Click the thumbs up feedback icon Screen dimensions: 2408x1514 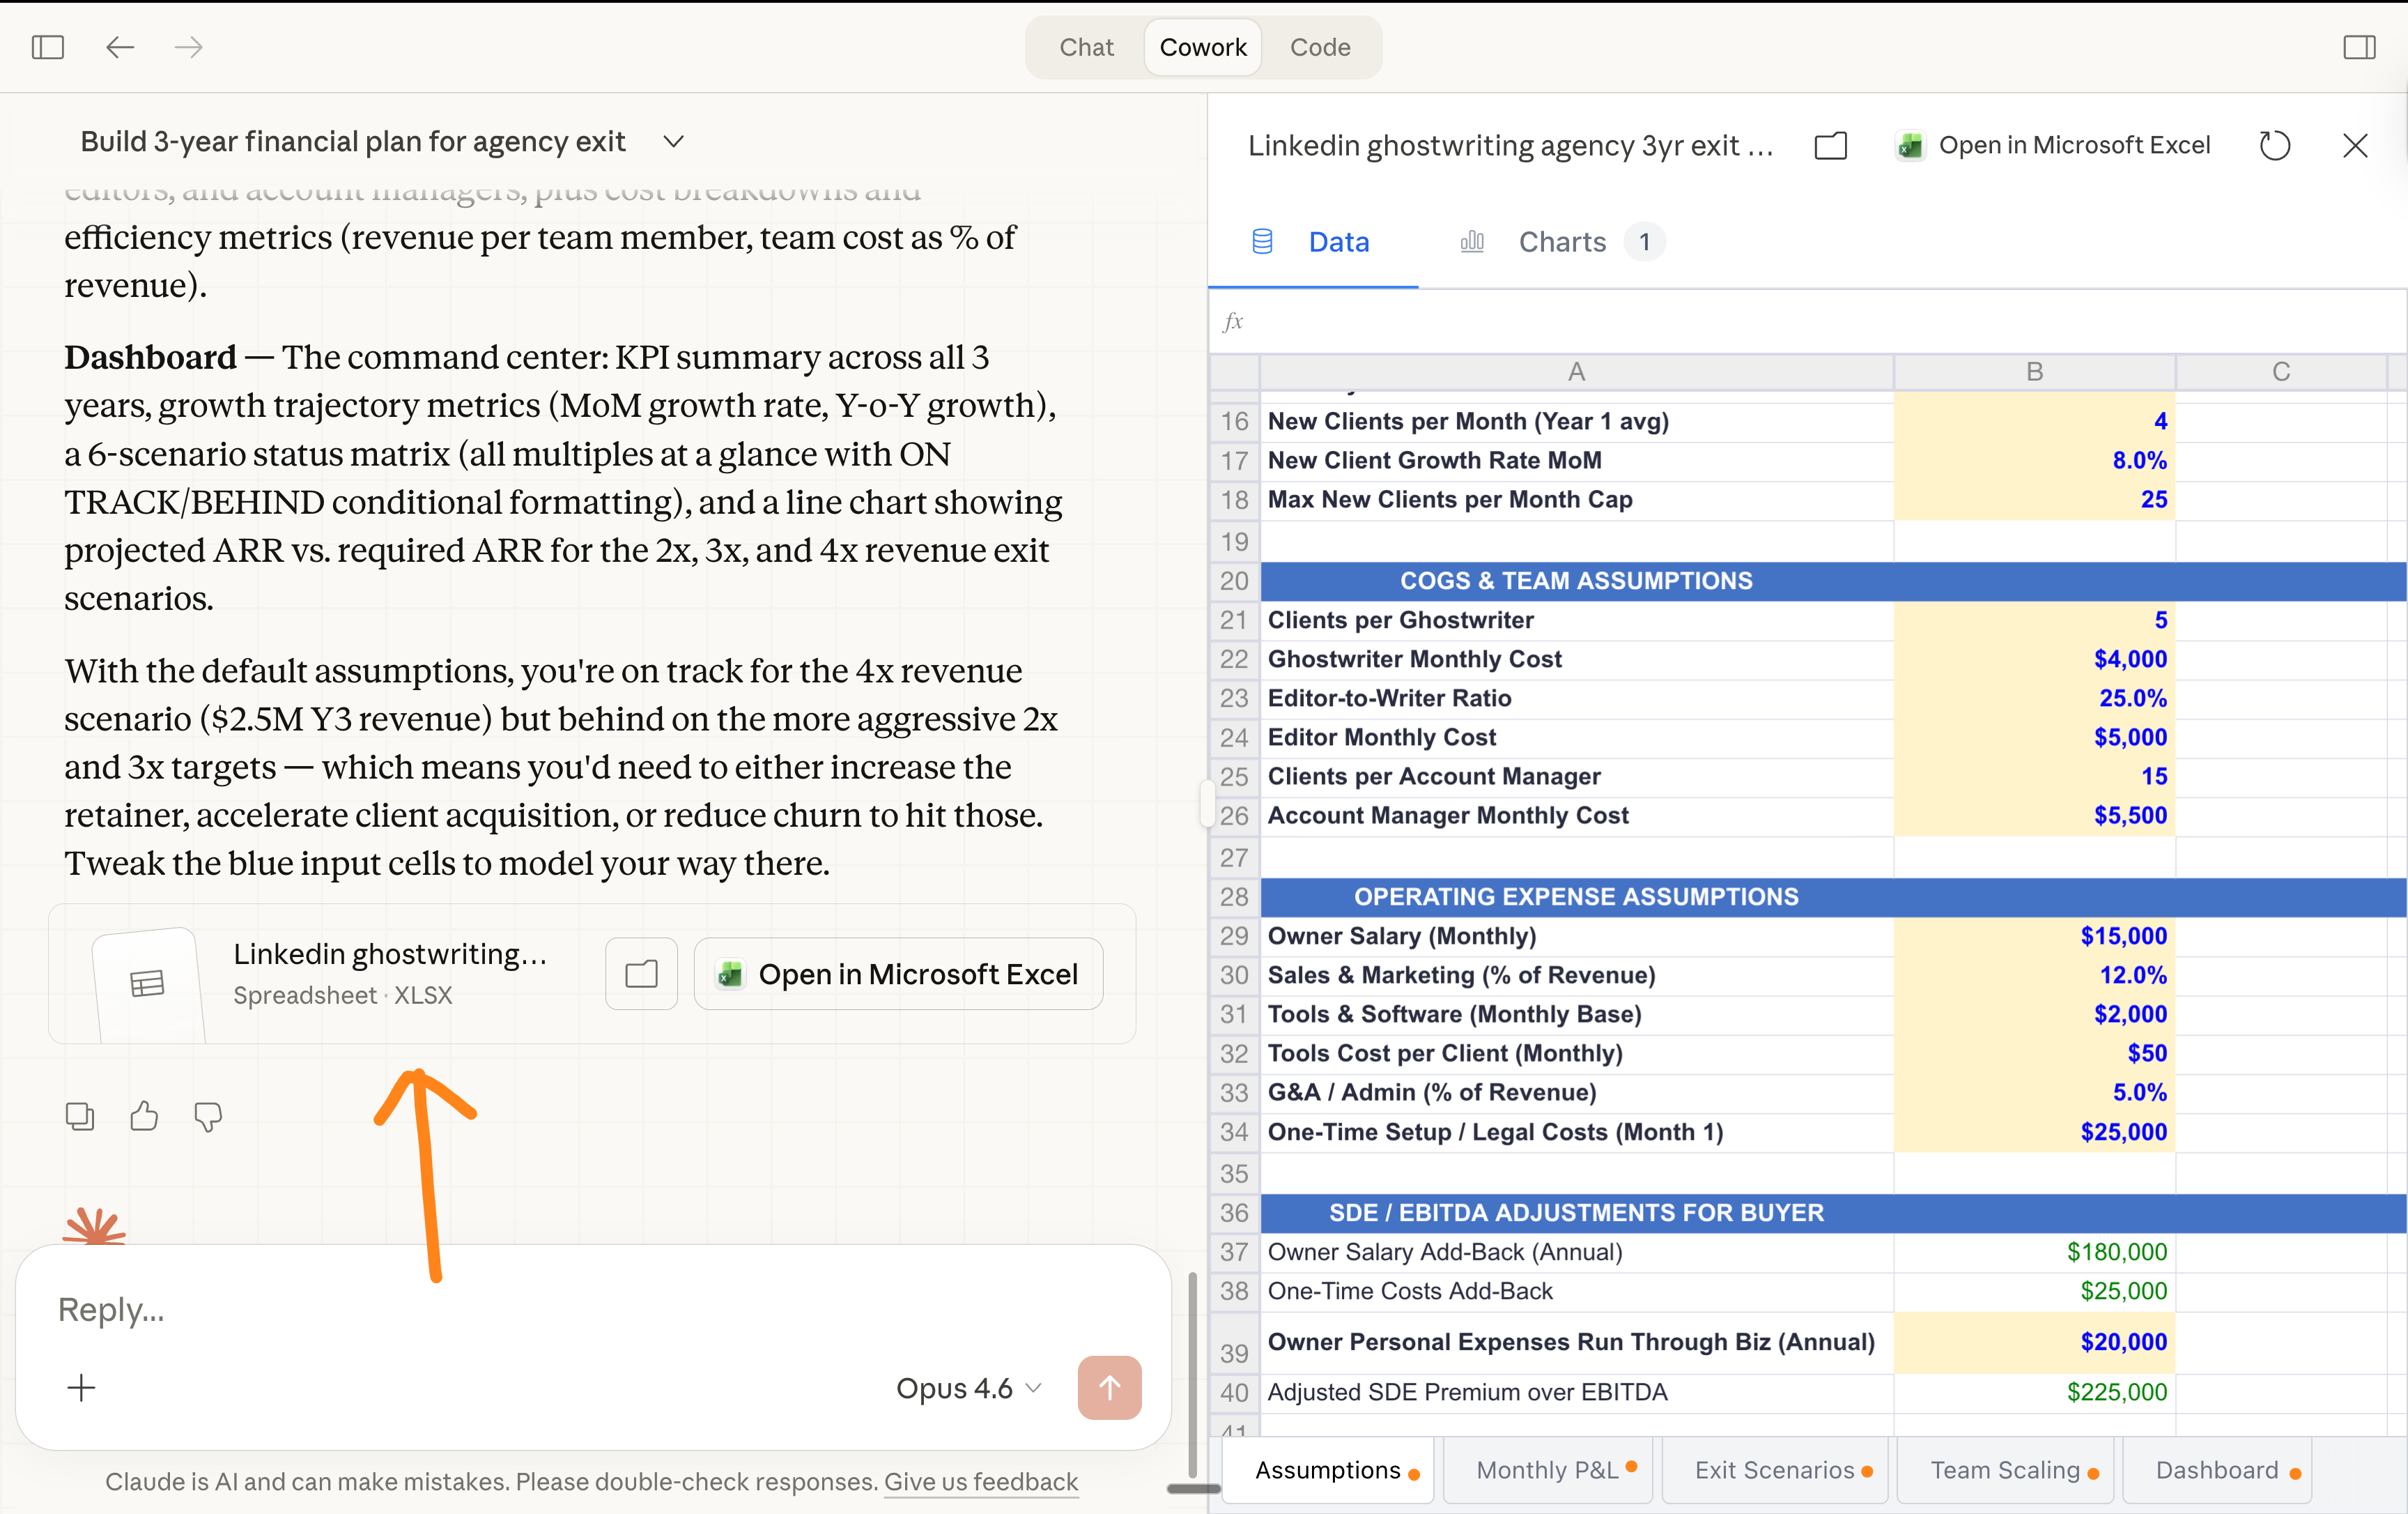tap(144, 1116)
